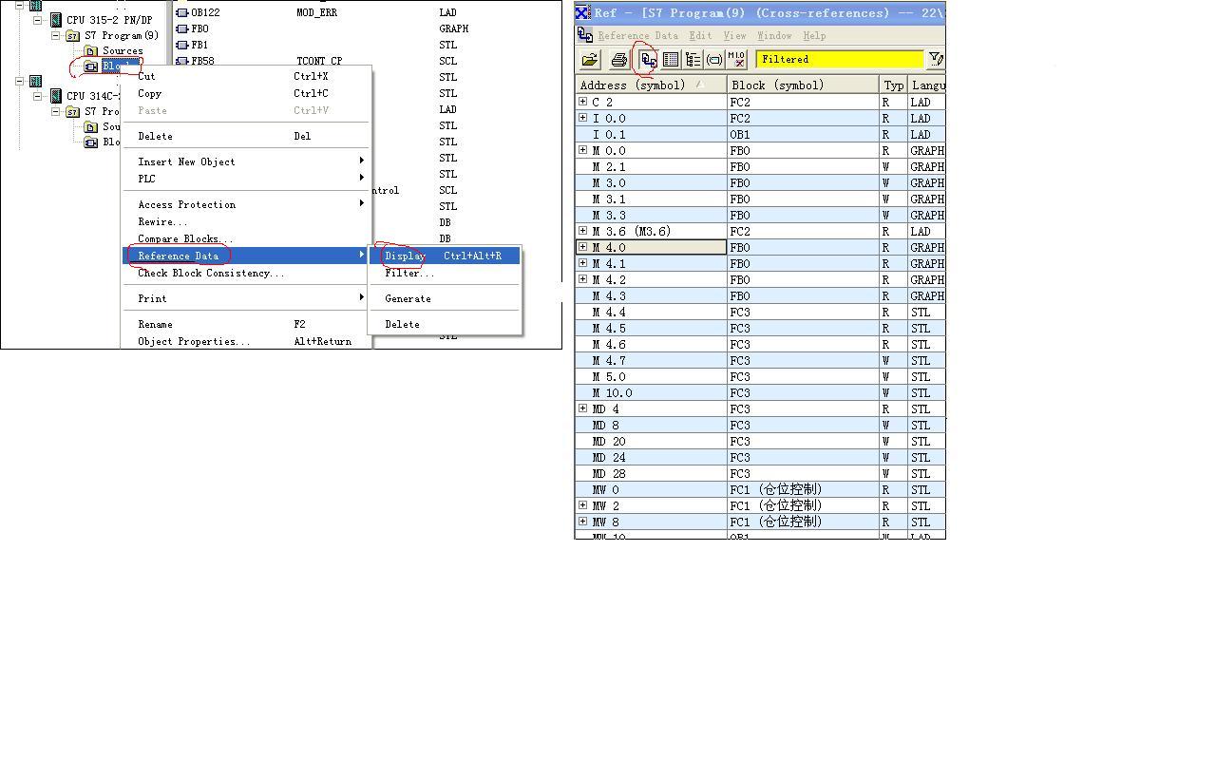The height and width of the screenshot is (760, 1216).
Task: Choose Display in the Reference Data submenu
Action: coord(446,256)
